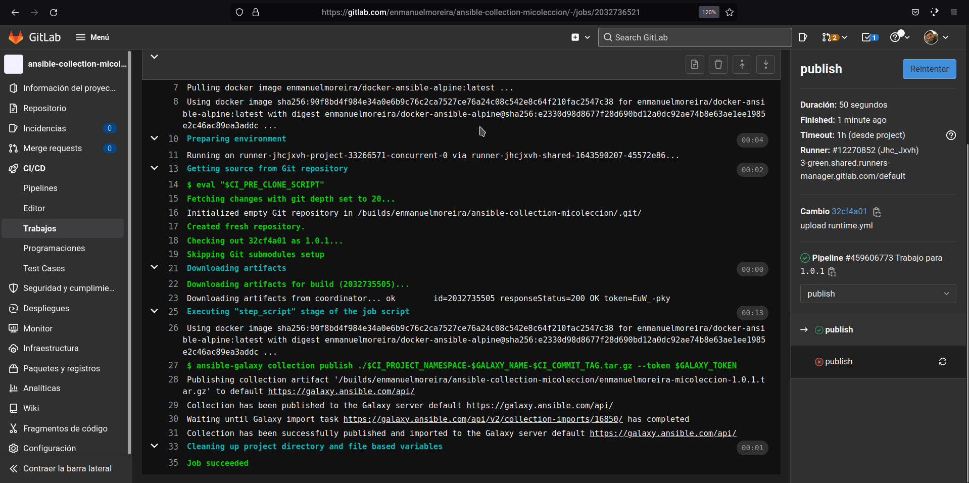Viewport: 969px width, 483px height.
Task: Go to Programaciones under CI/CD
Action: point(63,248)
